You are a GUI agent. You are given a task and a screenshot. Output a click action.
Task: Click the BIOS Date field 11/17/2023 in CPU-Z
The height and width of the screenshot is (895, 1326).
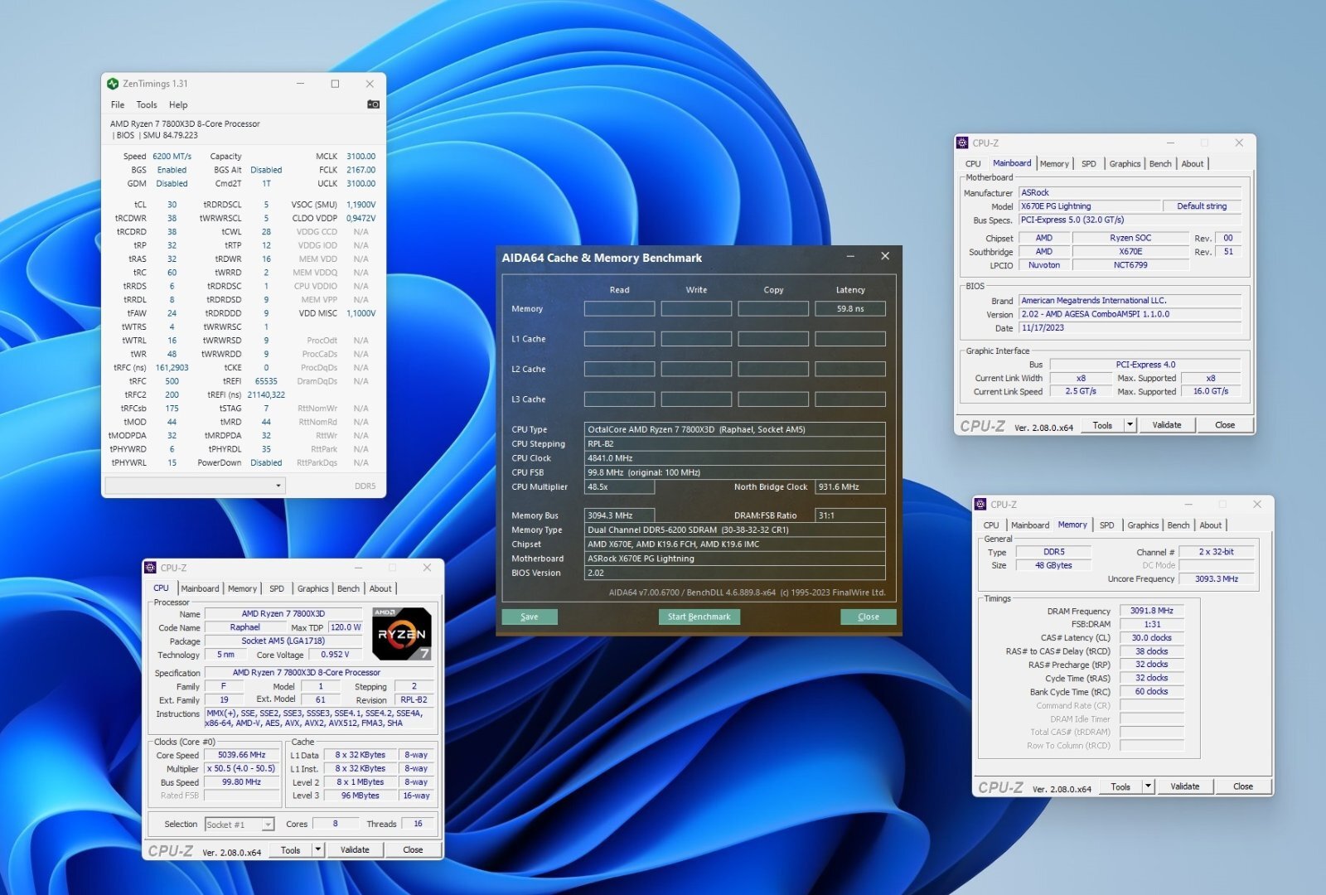tap(1130, 328)
